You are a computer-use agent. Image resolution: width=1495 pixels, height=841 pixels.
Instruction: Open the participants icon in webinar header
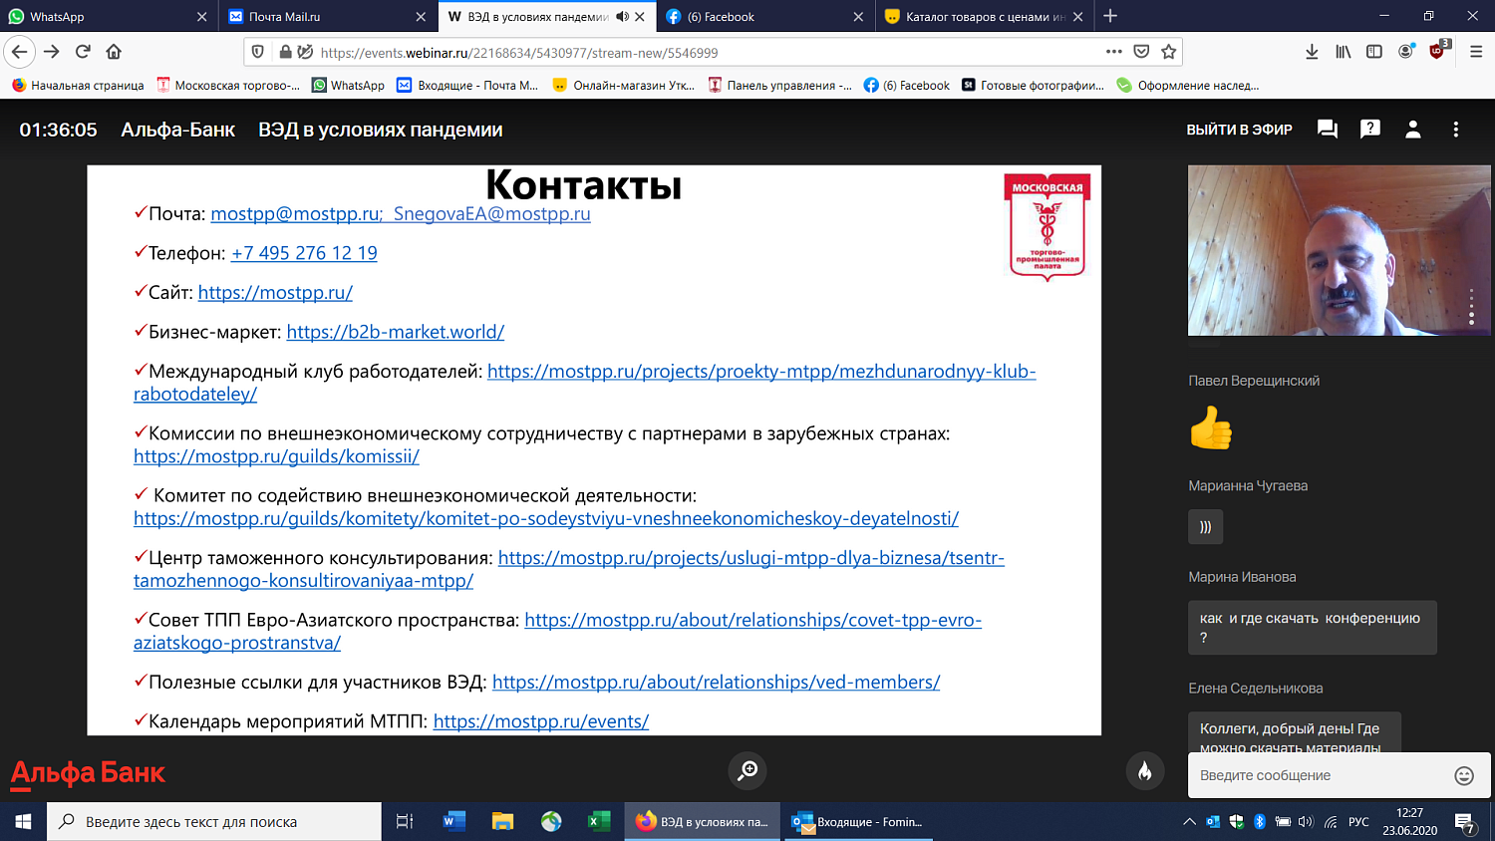[1413, 130]
